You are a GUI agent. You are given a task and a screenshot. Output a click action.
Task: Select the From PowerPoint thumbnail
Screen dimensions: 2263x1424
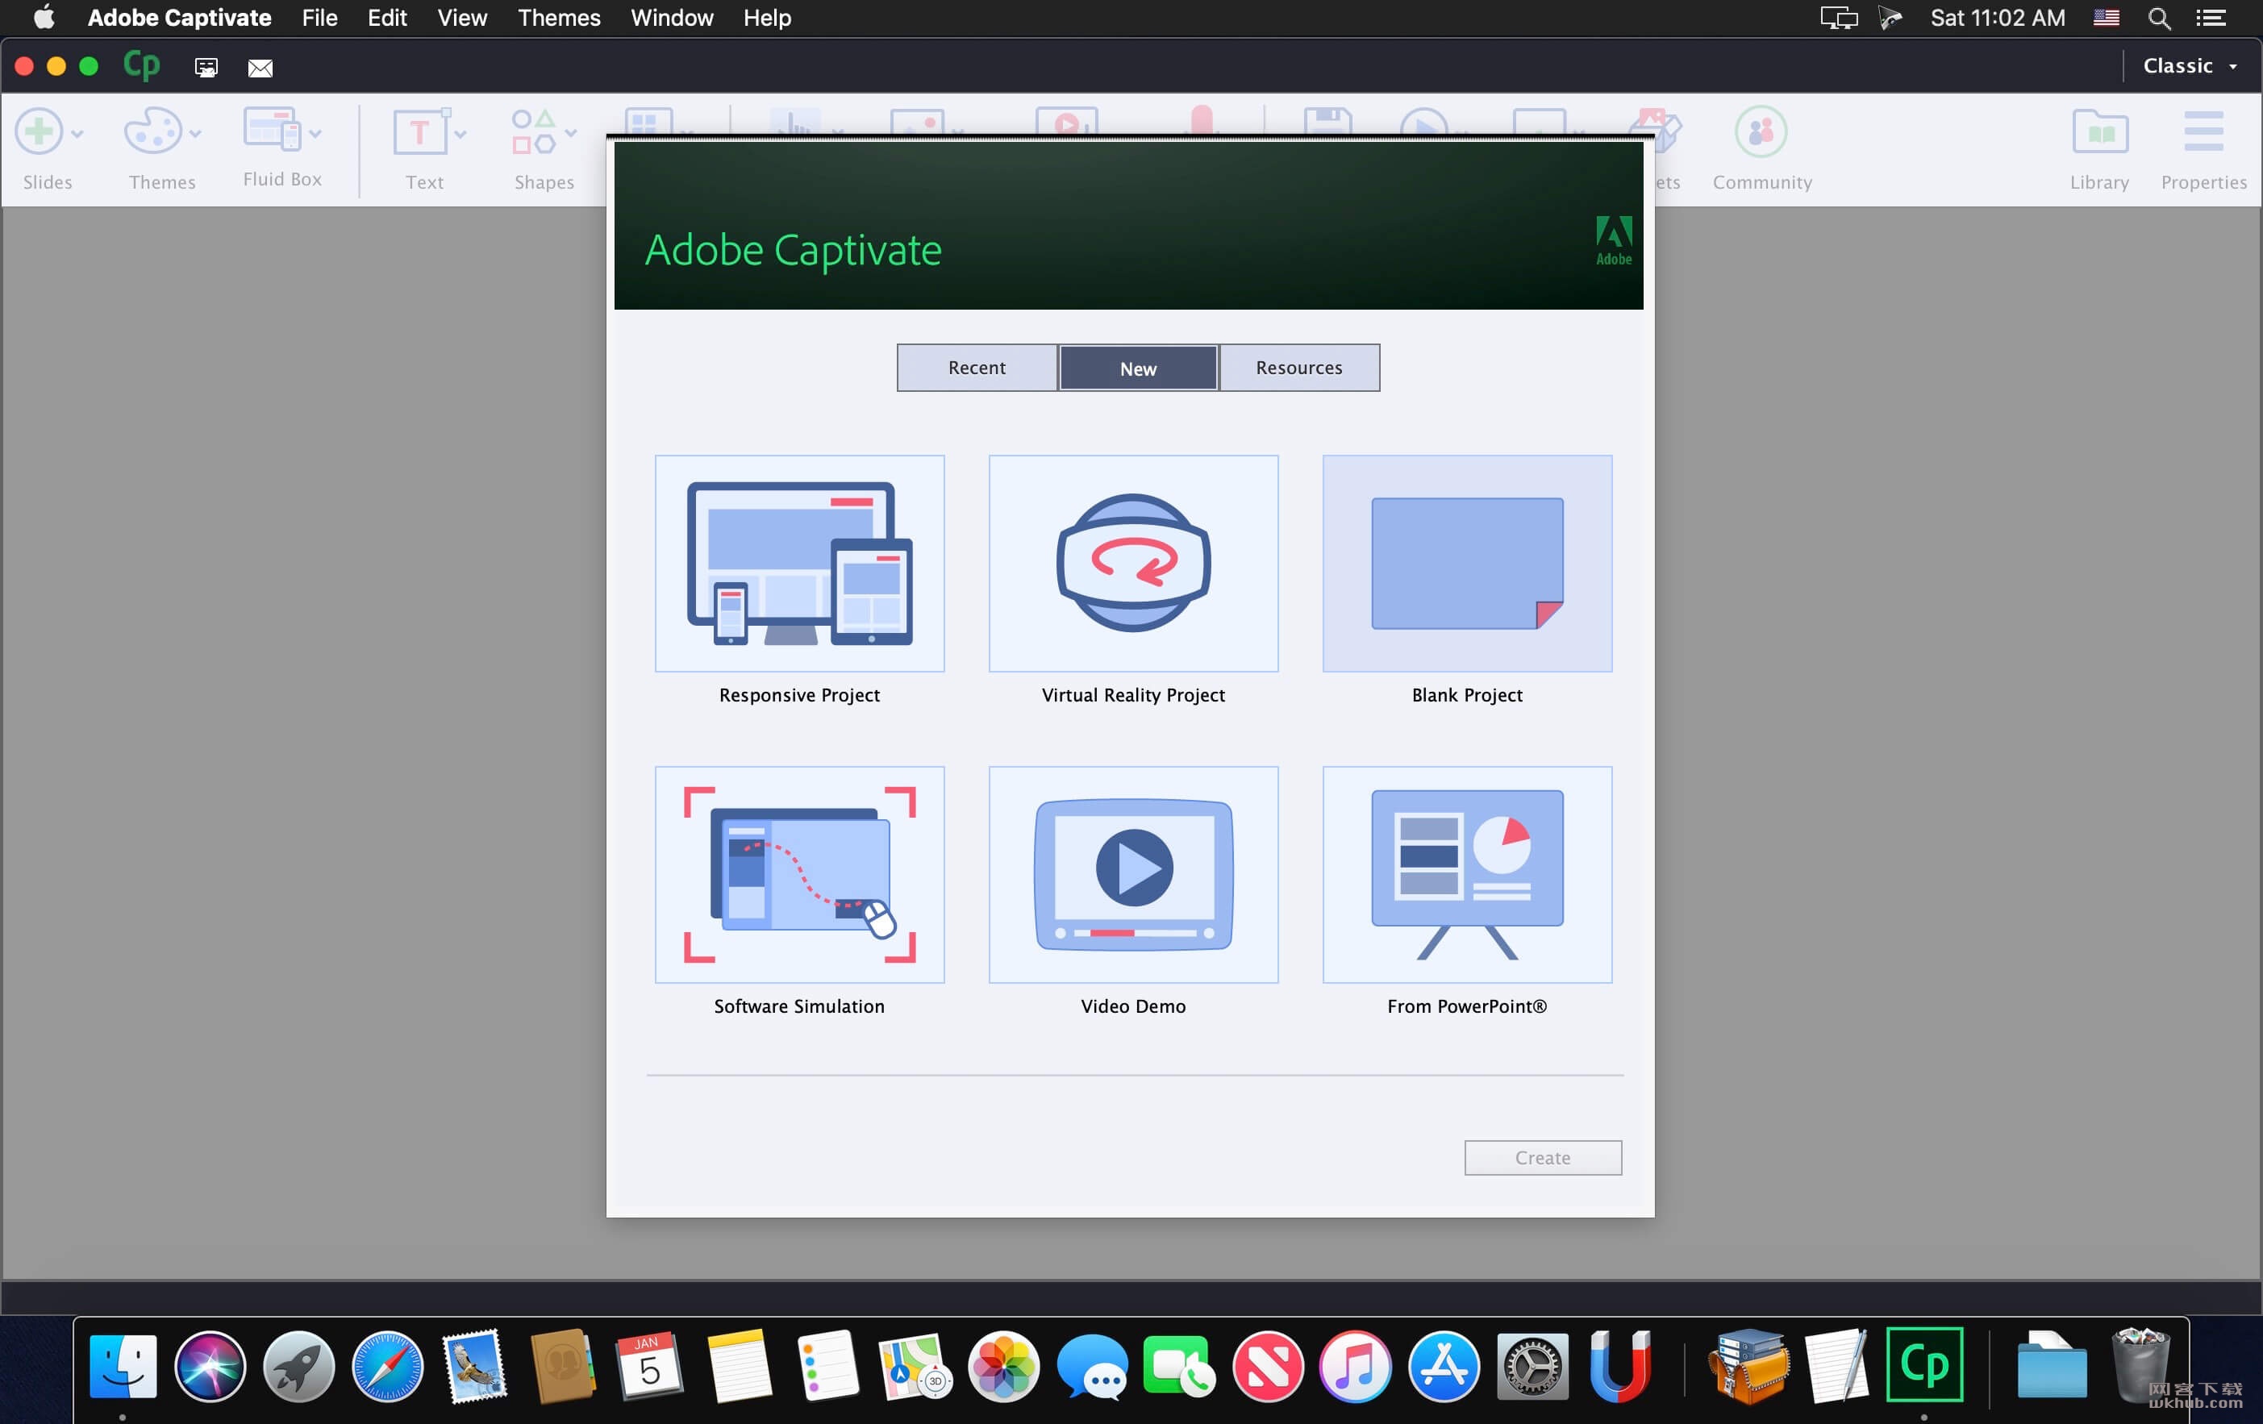coord(1467,875)
